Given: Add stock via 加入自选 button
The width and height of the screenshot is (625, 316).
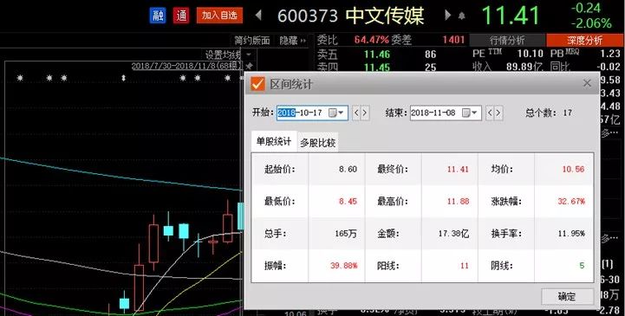Looking at the screenshot, I should click(x=219, y=16).
